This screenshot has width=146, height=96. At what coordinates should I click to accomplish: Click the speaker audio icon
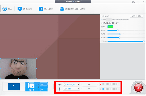(60, 85)
